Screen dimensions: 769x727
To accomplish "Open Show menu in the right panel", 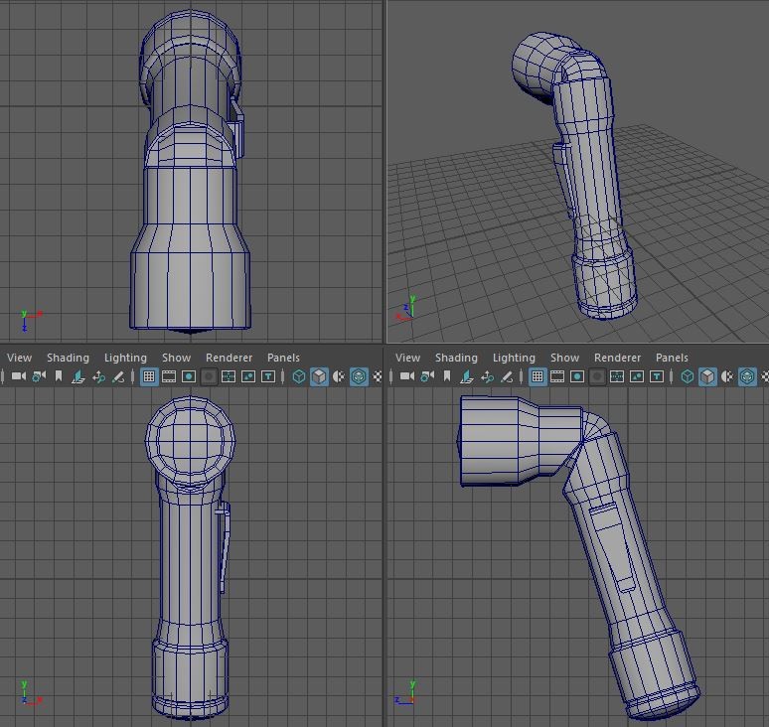I will coord(564,358).
